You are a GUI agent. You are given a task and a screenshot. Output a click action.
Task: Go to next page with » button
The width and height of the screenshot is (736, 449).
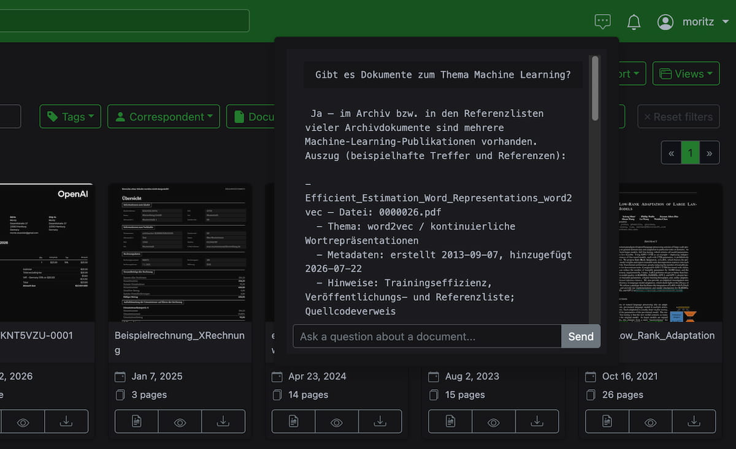coord(710,153)
